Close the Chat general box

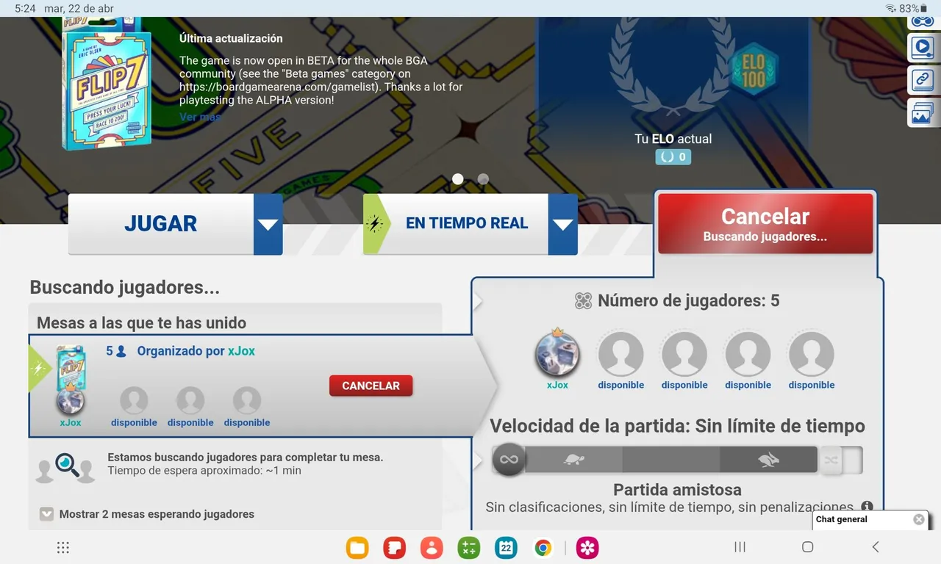919,519
